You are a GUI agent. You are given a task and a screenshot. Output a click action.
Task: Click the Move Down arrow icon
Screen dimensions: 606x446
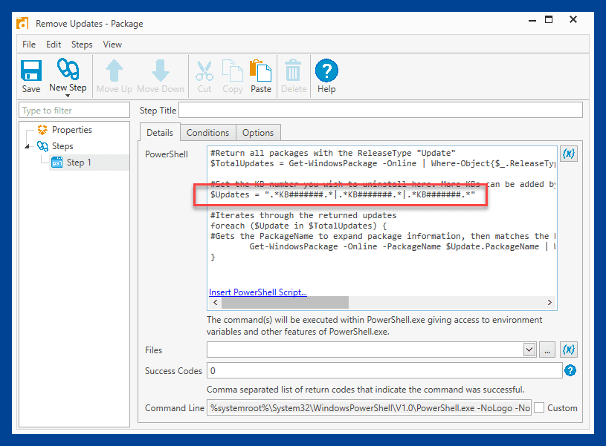[x=161, y=70]
